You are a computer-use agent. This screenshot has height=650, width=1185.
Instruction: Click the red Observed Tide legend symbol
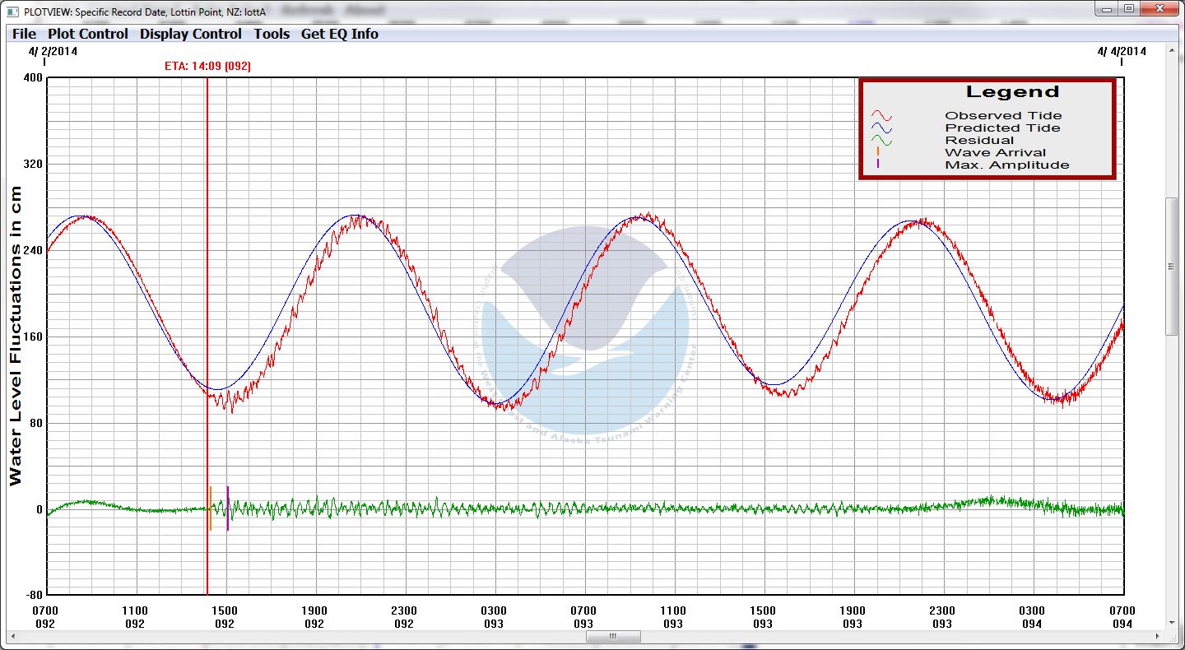point(882,116)
